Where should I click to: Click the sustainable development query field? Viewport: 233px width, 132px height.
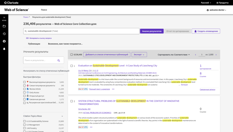pos(81,31)
